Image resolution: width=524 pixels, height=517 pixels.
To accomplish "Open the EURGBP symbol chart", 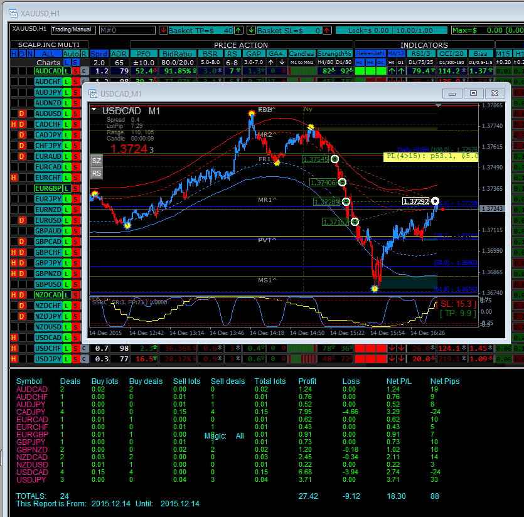I will point(48,188).
